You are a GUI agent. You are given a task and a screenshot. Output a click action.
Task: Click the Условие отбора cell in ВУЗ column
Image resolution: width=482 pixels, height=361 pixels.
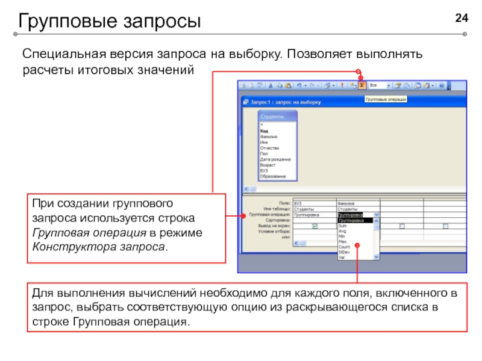pyautogui.click(x=315, y=232)
